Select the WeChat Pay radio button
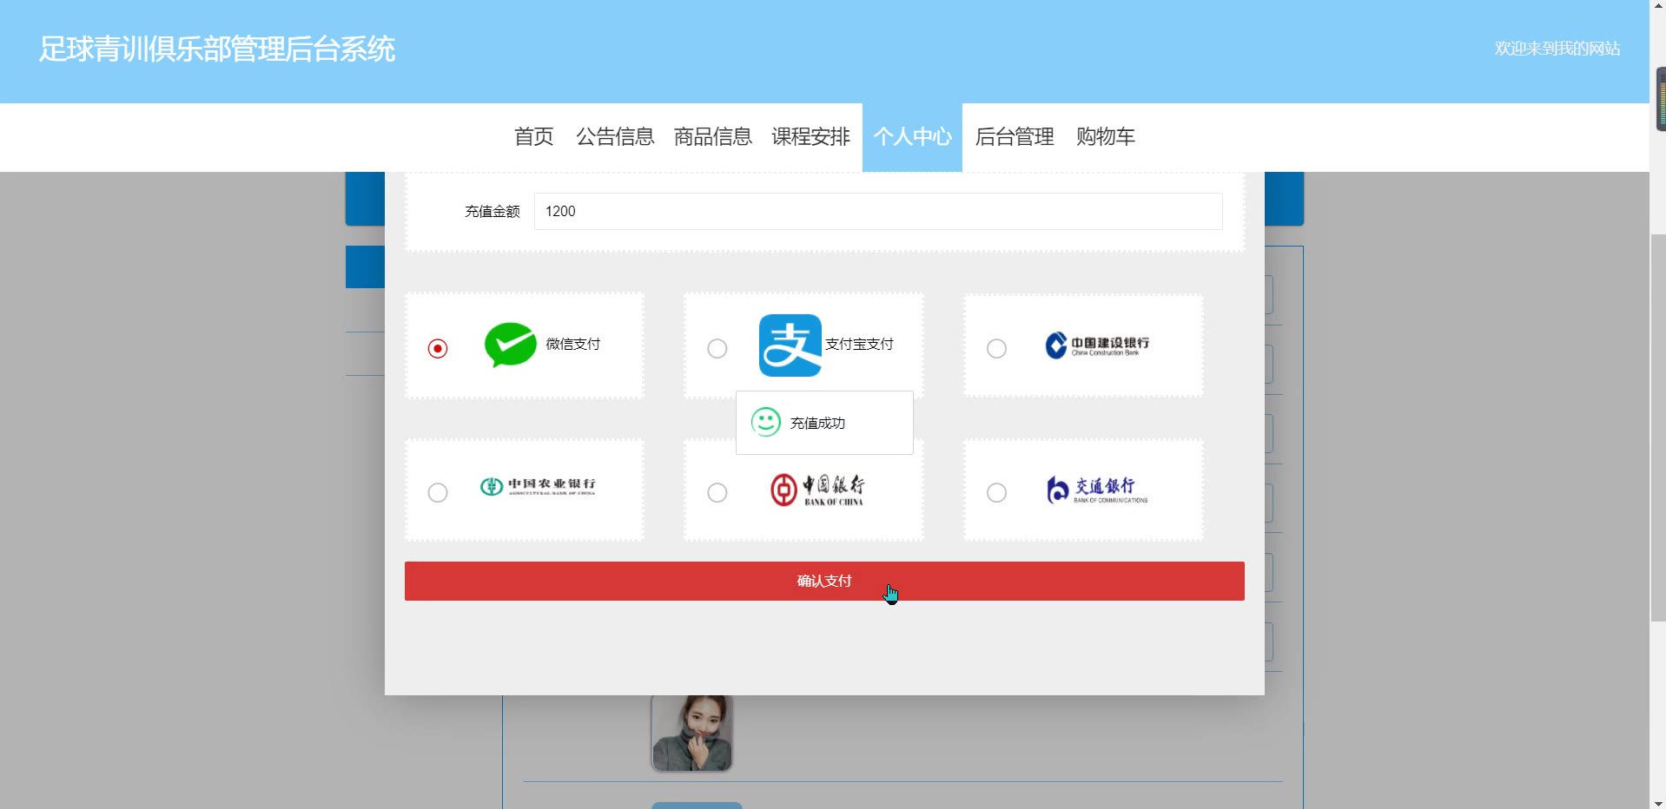 pos(438,348)
